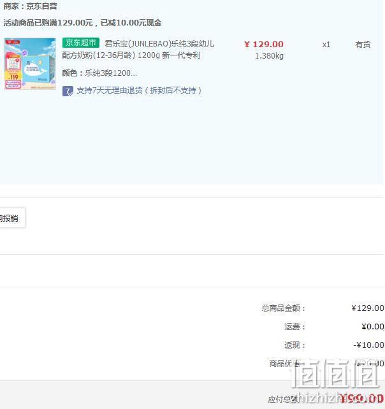Open the 君乐宝(JUNLEBAO)乐纯3段 product title link
This screenshot has width=385, height=409.
click(x=138, y=49)
